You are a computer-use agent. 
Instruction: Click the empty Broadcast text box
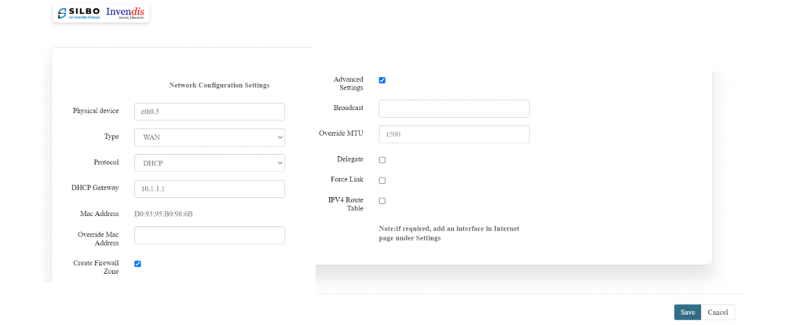[x=454, y=108]
